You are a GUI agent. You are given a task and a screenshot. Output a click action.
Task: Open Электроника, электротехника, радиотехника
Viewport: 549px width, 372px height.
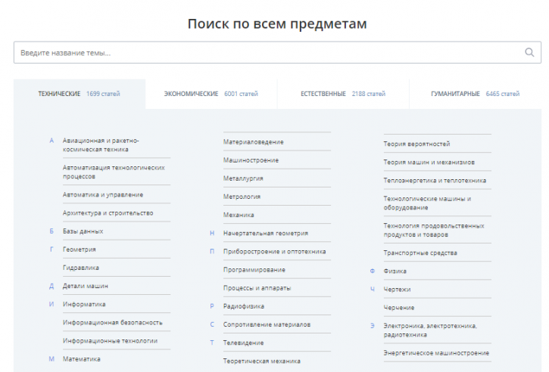pyautogui.click(x=430, y=330)
